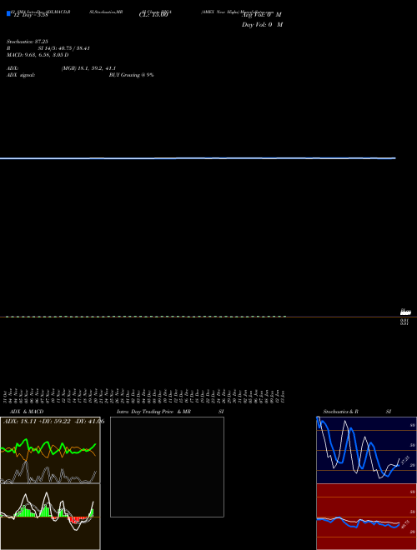Viewport: 417px width, 550px height.
Task: Click the empty intraday trading price chart box
Action: [x=167, y=467]
